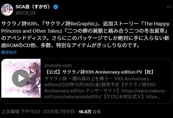Image resolution: width=173 pixels, height=118 pixels.
Task: Click the blue verified badge
Action: [56, 7]
